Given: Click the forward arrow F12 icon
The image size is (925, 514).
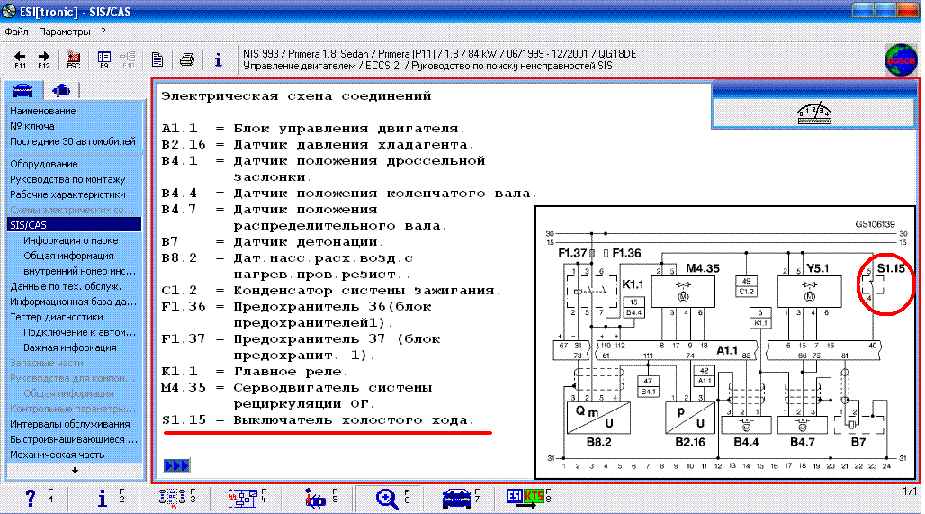Looking at the screenshot, I should click(x=44, y=59).
